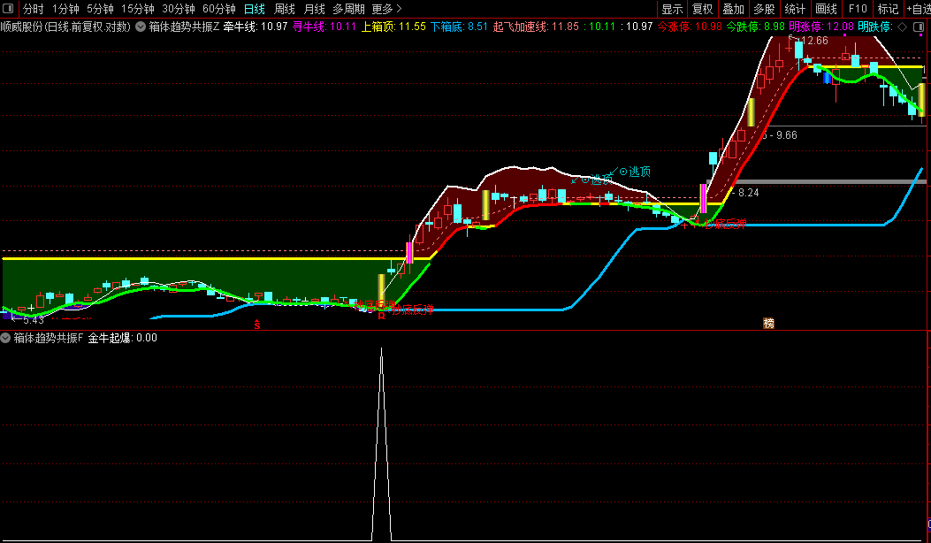Click the white spike peak in 金牛起爆 panel
Viewport: 931px width, 543px height.
pyautogui.click(x=382, y=349)
